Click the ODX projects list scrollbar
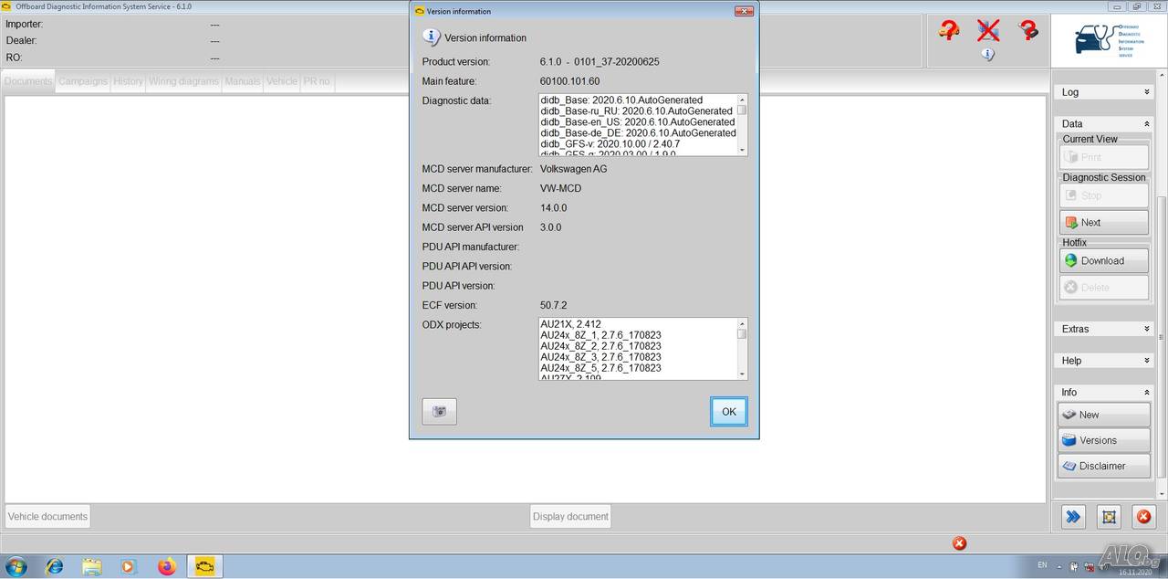This screenshot has height=579, width=1168. pos(742,348)
